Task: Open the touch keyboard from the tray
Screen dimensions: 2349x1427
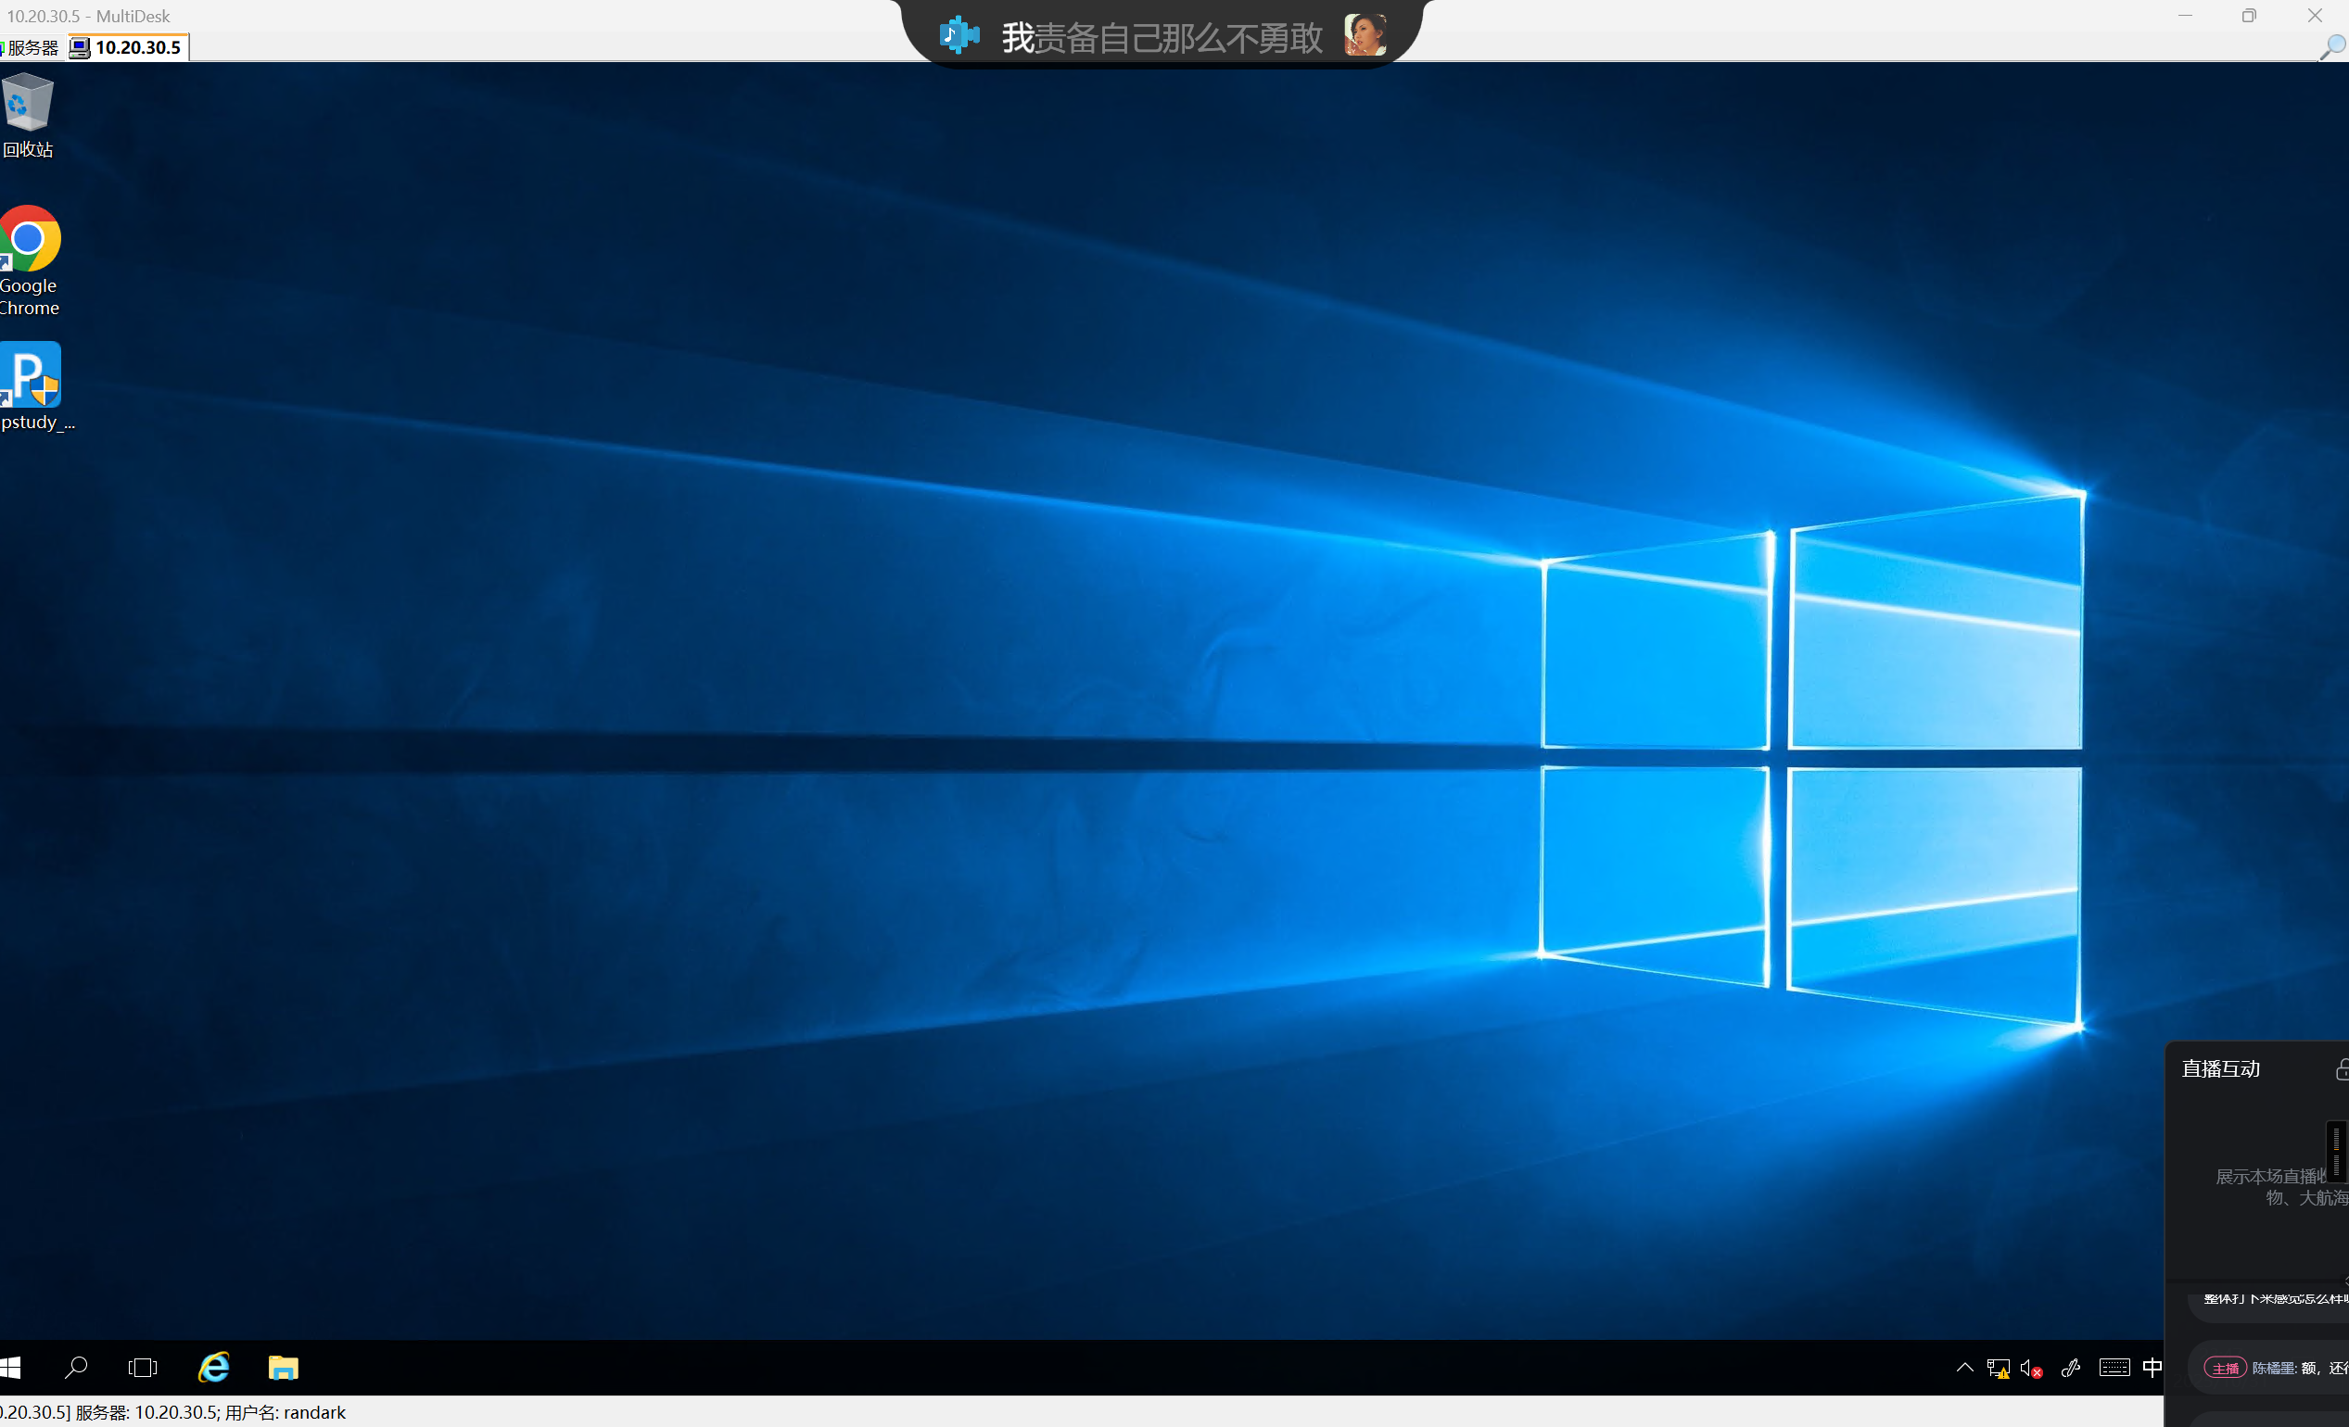Action: pos(2114,1368)
